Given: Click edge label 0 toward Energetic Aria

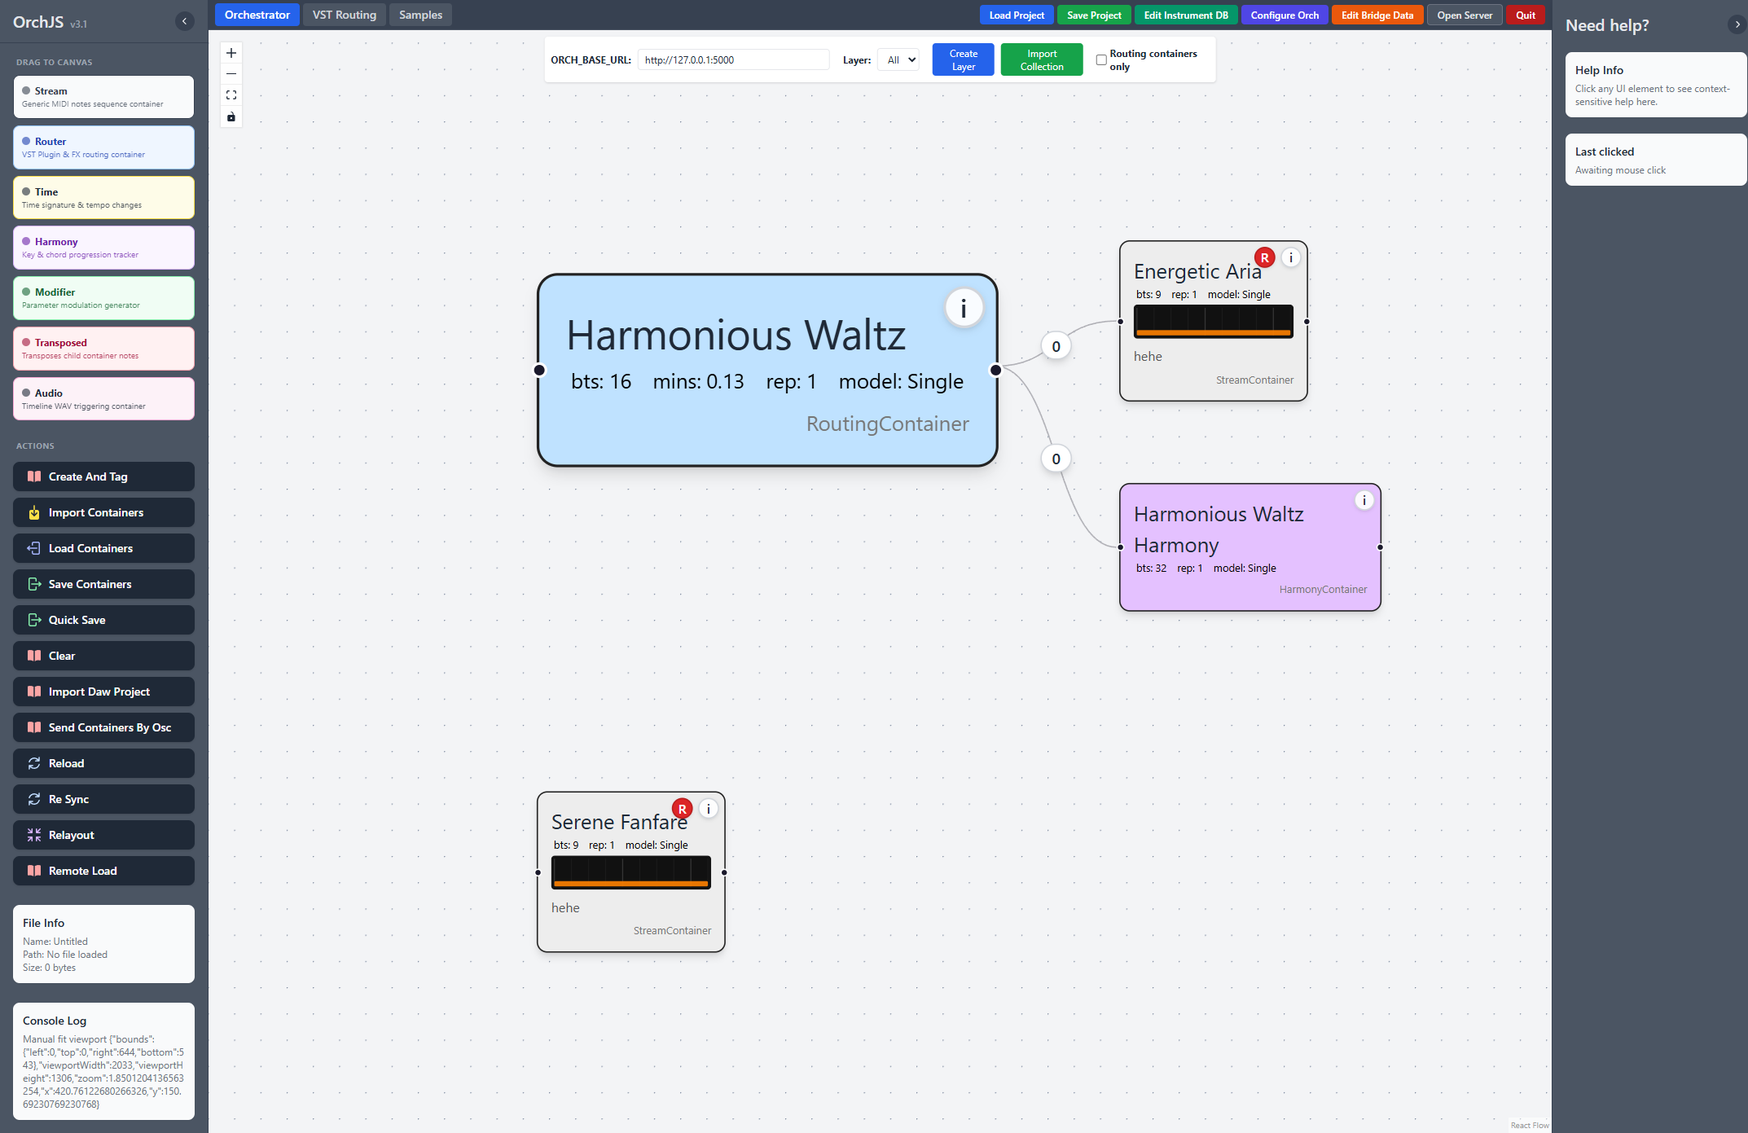Looking at the screenshot, I should (1056, 346).
